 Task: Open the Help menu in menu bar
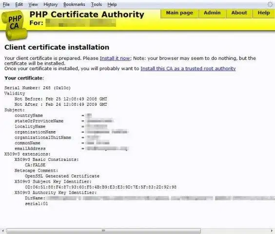point(112,4)
